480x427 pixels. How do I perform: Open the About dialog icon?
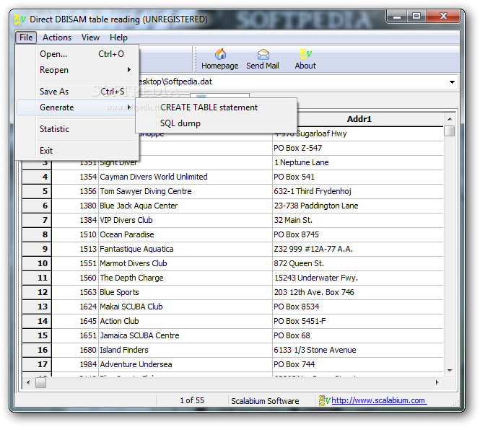305,54
